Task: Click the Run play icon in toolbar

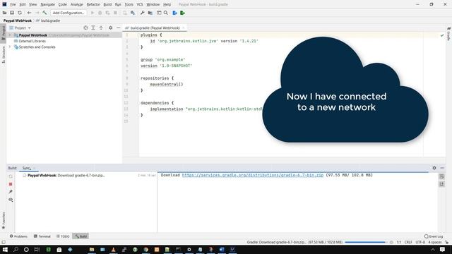Action: tap(93, 13)
